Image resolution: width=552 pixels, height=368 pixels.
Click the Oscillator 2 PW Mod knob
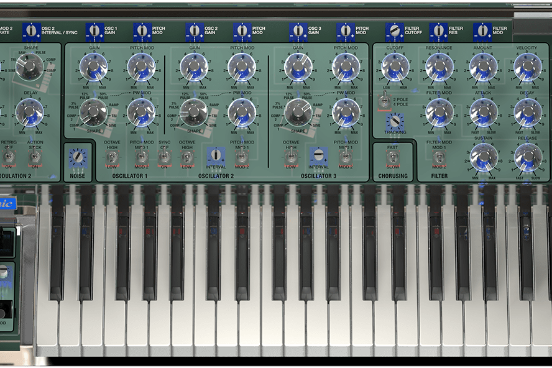pyautogui.click(x=242, y=113)
